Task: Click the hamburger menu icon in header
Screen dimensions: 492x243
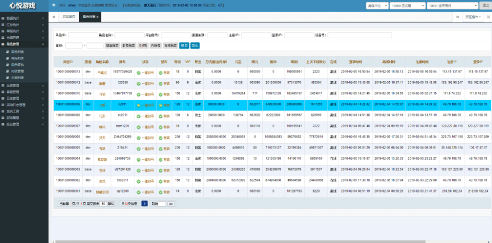Action: [x=54, y=5]
